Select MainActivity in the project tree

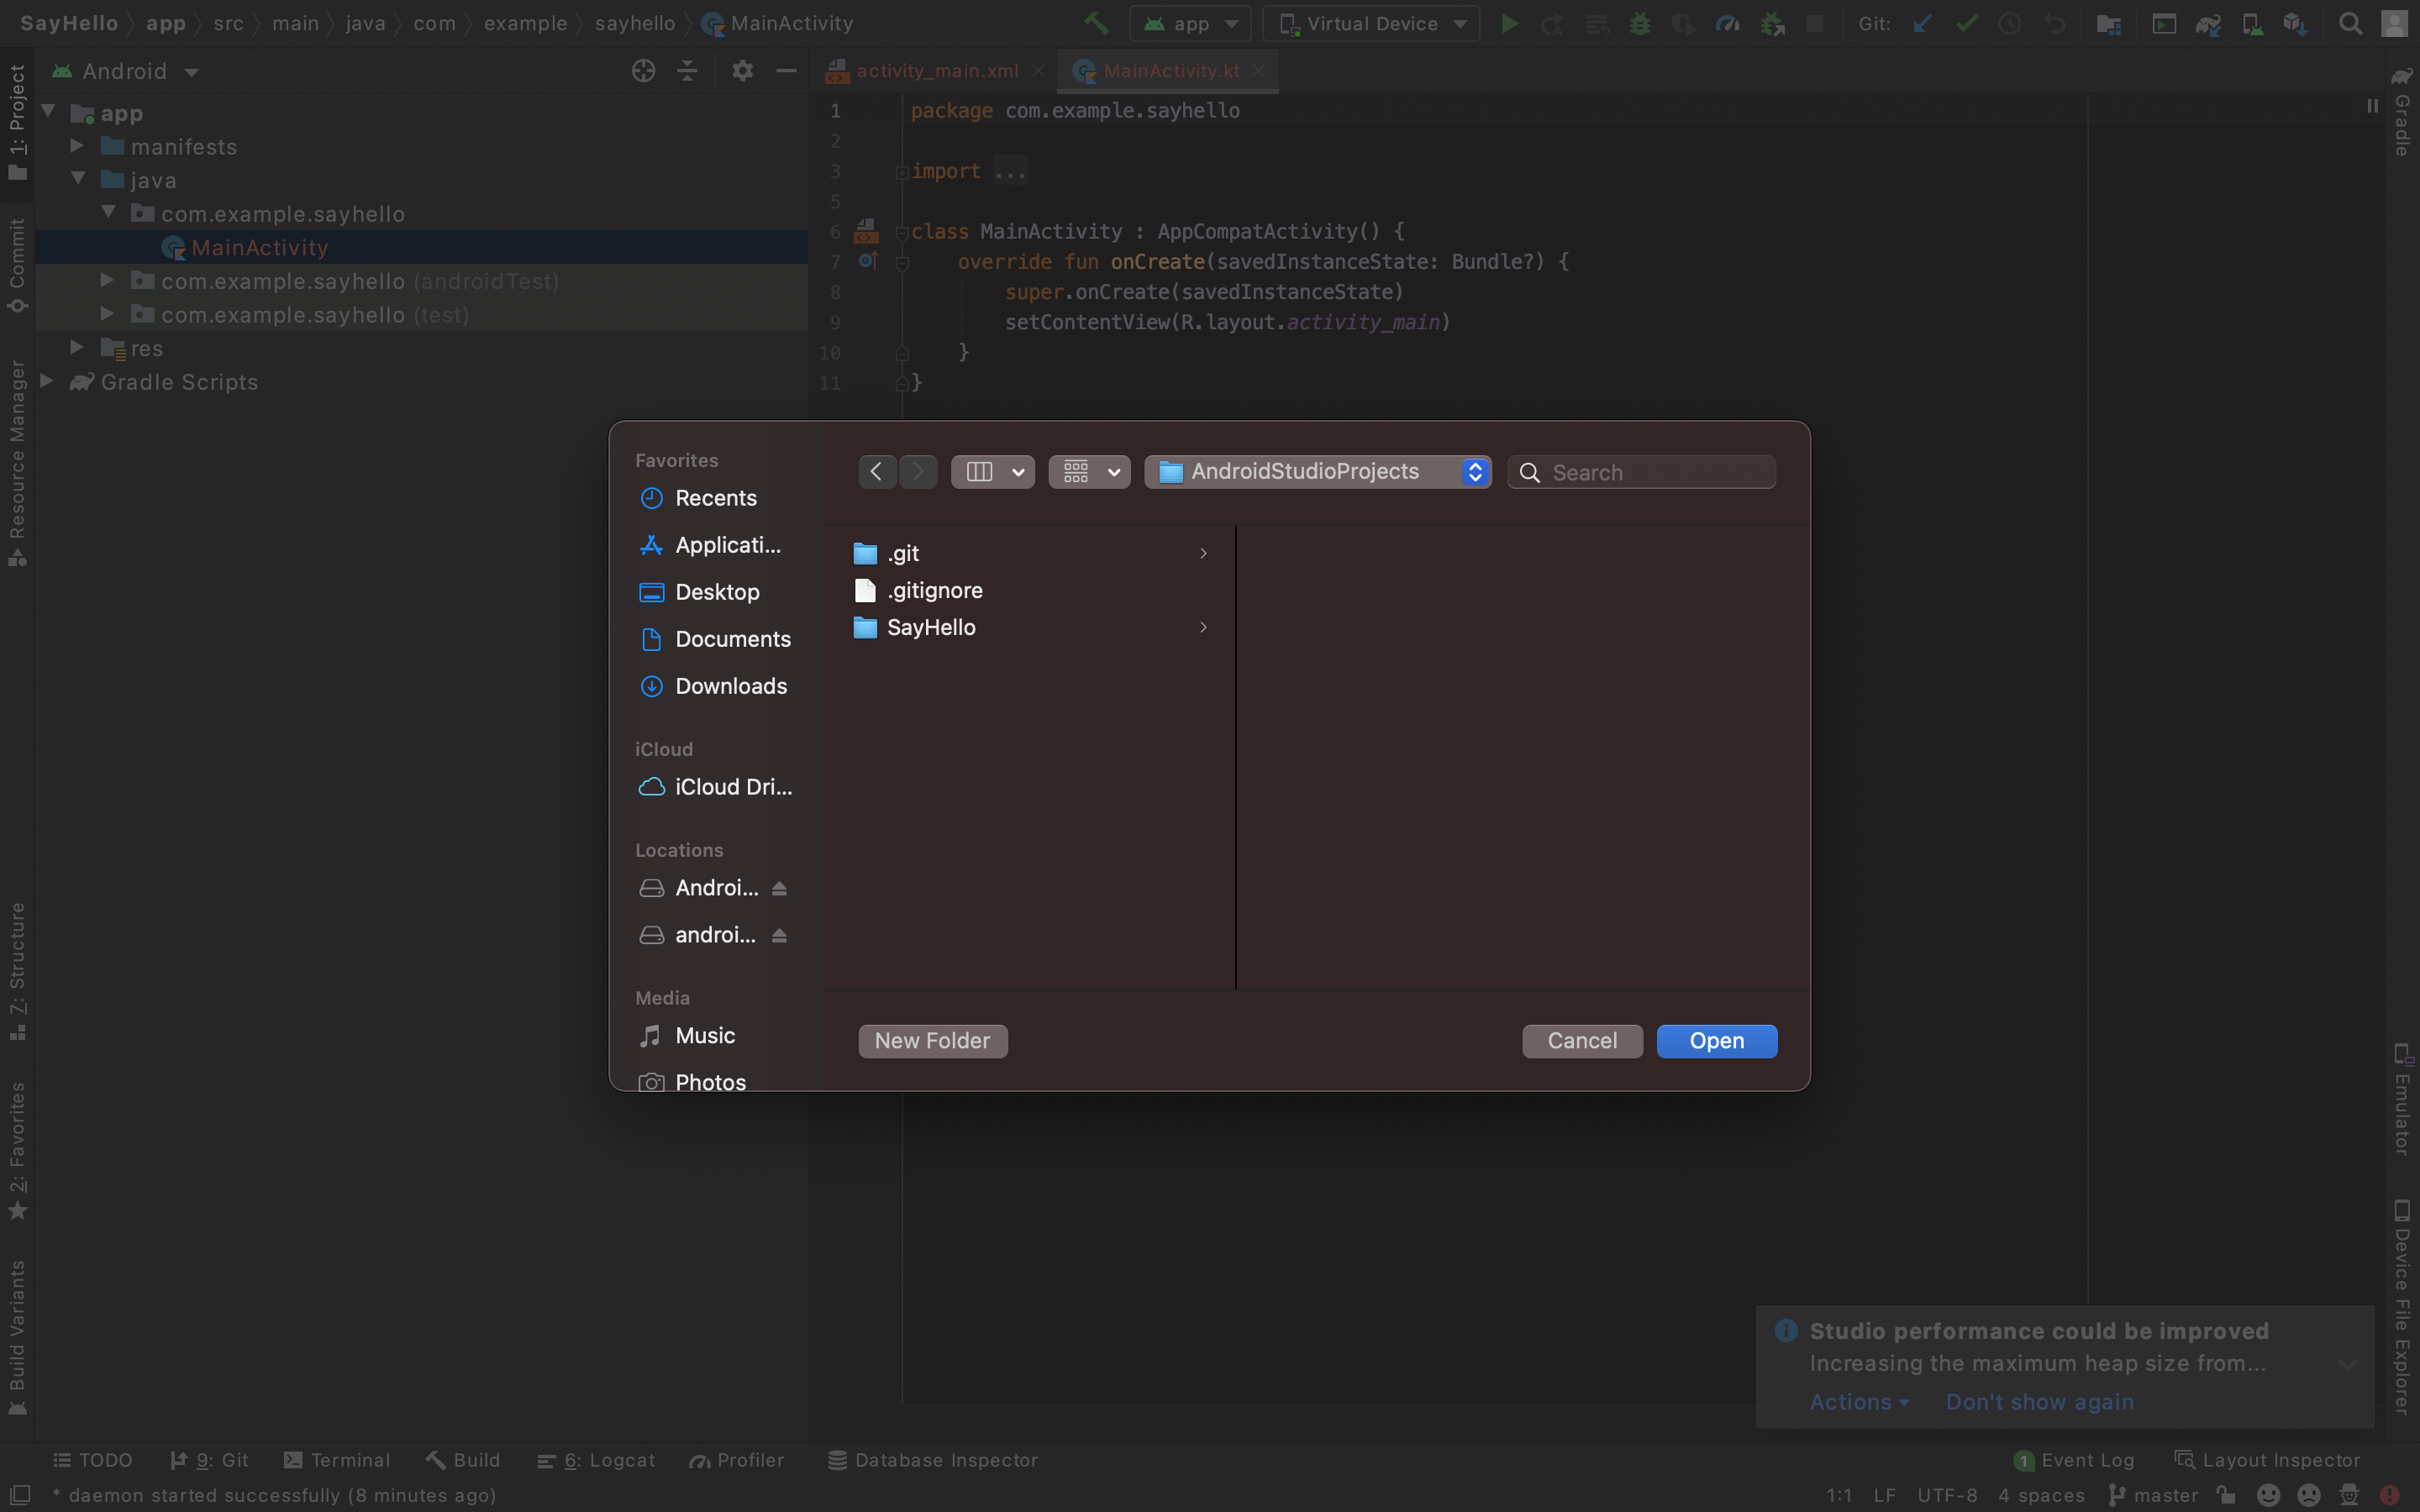259,247
